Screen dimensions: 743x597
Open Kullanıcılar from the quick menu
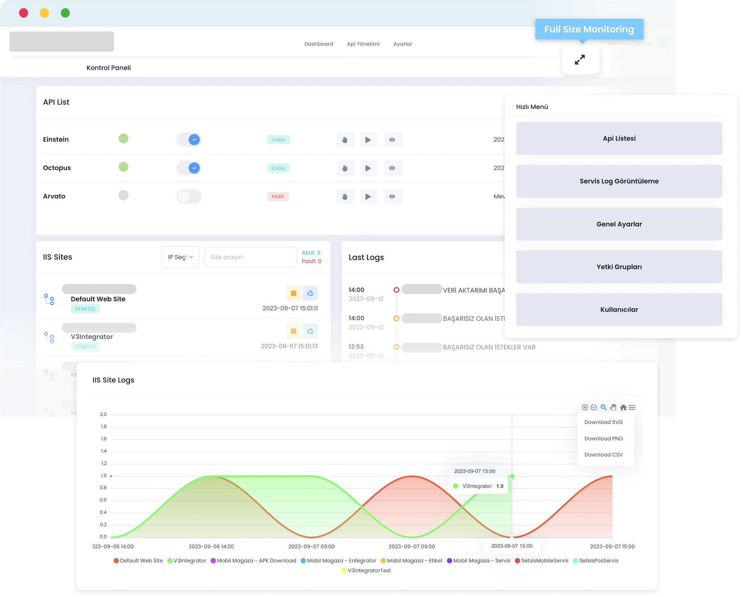[x=619, y=310]
